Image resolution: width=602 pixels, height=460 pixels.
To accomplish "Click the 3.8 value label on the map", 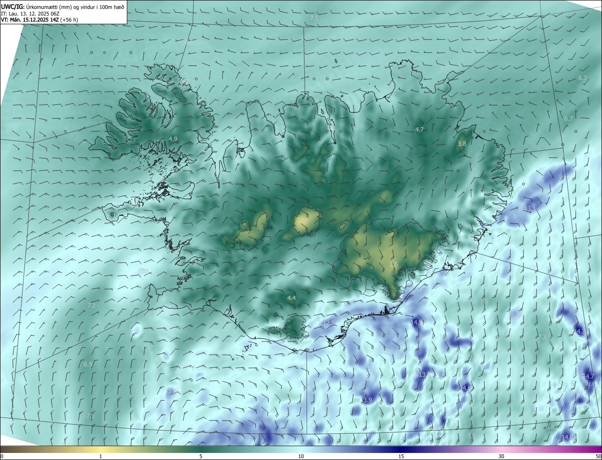I will point(462,143).
